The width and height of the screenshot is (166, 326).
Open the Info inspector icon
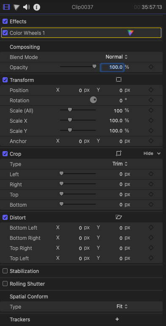[x=37, y=8]
